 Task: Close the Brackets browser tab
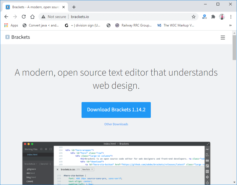(64, 7)
